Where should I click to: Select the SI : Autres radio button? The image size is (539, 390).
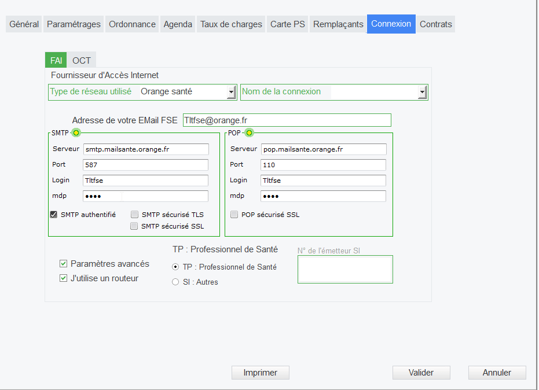(x=175, y=282)
